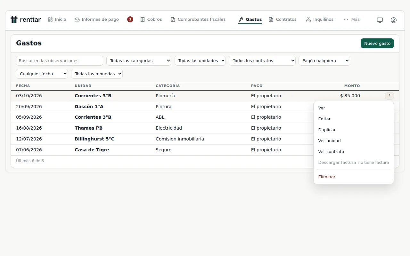Viewport: 410px width, 256px height.
Task: Click the Contratos document icon
Action: (x=271, y=20)
